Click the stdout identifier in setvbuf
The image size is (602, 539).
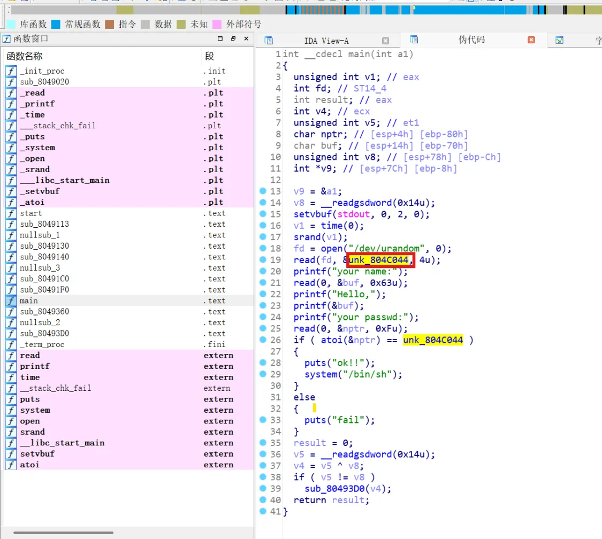click(354, 214)
